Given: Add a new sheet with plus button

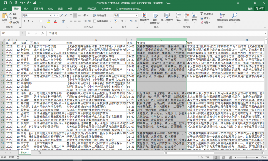Looking at the screenshot, I should click(x=39, y=153).
